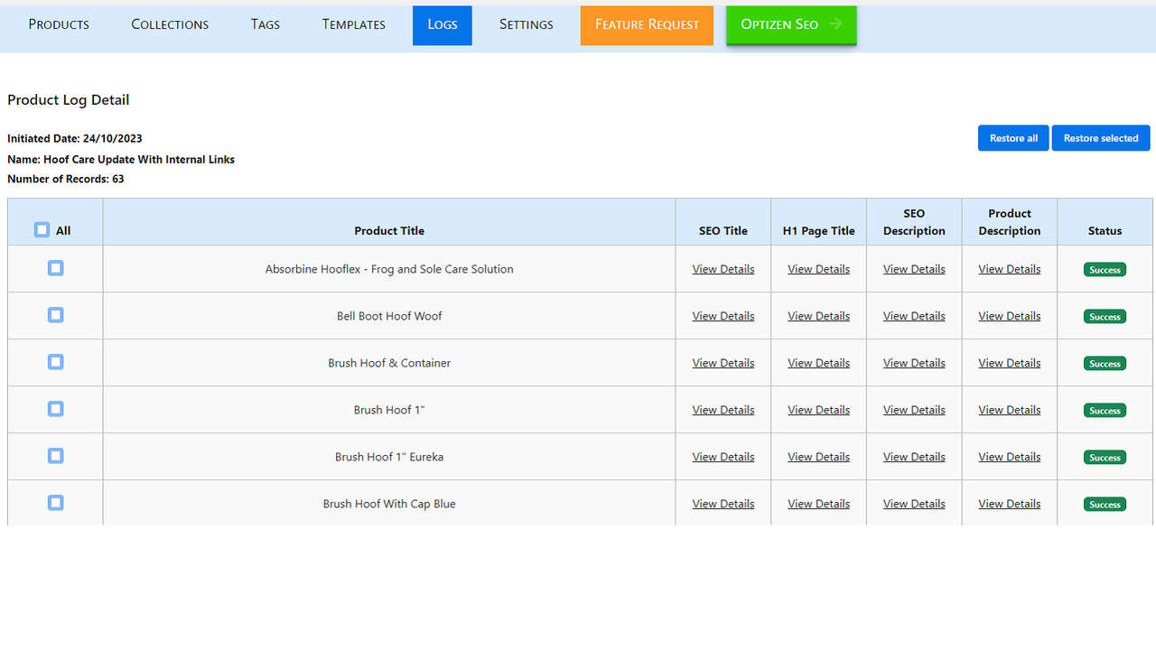Check the Absorbine Hooflex row checkbox
Screen dimensions: 1156x650
55,268
